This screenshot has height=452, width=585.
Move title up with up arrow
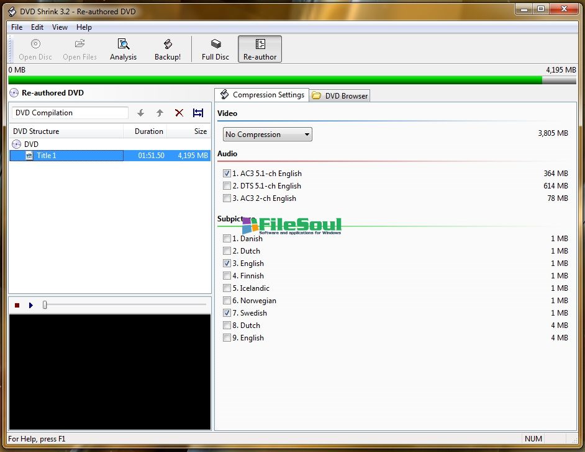pos(160,113)
